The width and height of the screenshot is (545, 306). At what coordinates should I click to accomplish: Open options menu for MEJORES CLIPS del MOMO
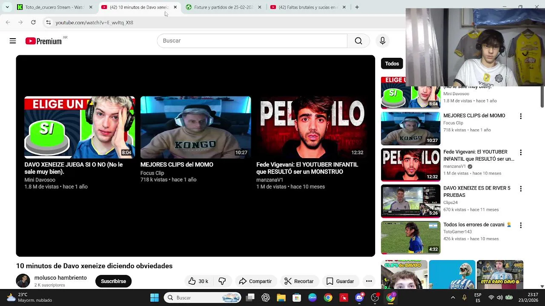[x=520, y=116]
